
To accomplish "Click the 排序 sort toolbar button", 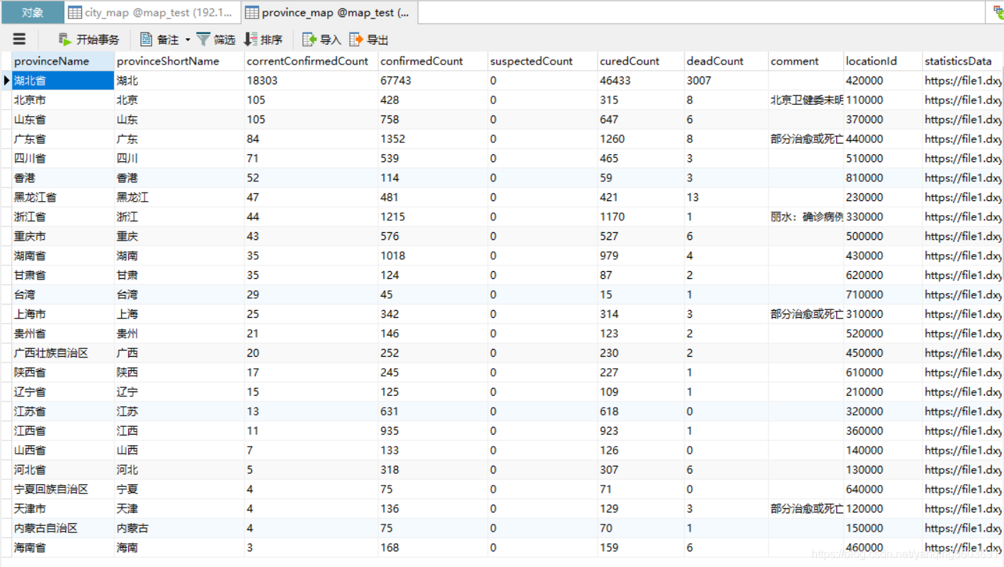I will click(x=263, y=40).
